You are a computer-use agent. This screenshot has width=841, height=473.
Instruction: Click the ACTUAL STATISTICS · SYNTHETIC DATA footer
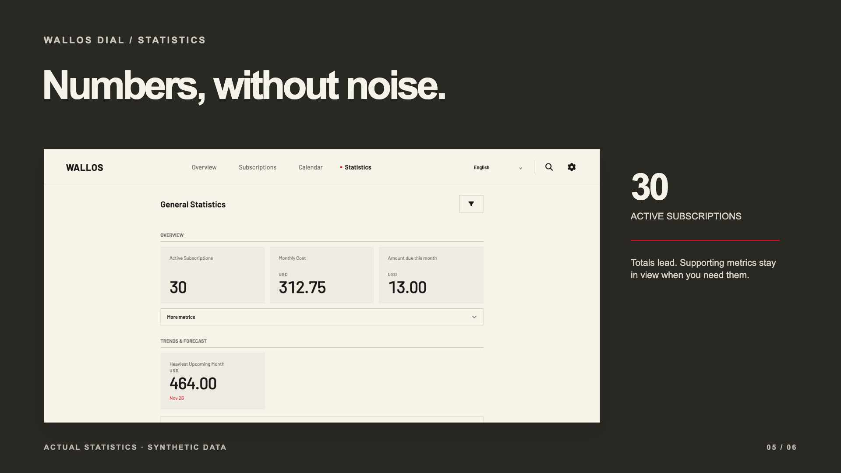(135, 447)
